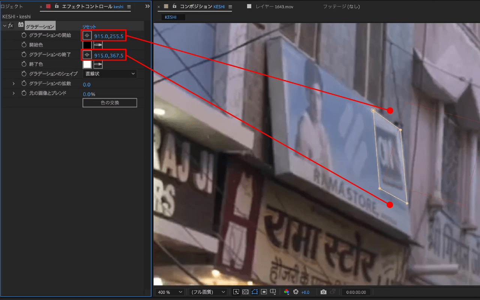Toggle mask and shape path visibility
The width and height of the screenshot is (480, 300).
click(x=255, y=292)
